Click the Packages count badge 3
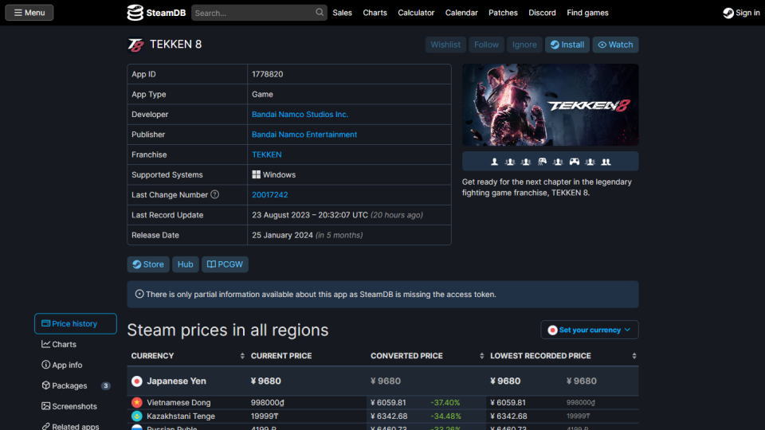This screenshot has height=430, width=765. (x=105, y=385)
